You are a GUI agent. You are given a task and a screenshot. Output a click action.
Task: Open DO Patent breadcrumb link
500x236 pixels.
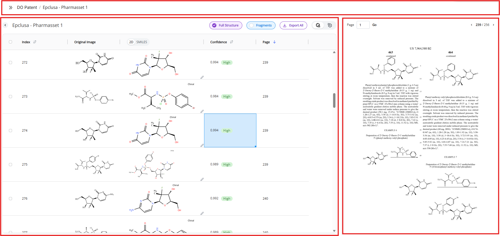pyautogui.click(x=27, y=8)
